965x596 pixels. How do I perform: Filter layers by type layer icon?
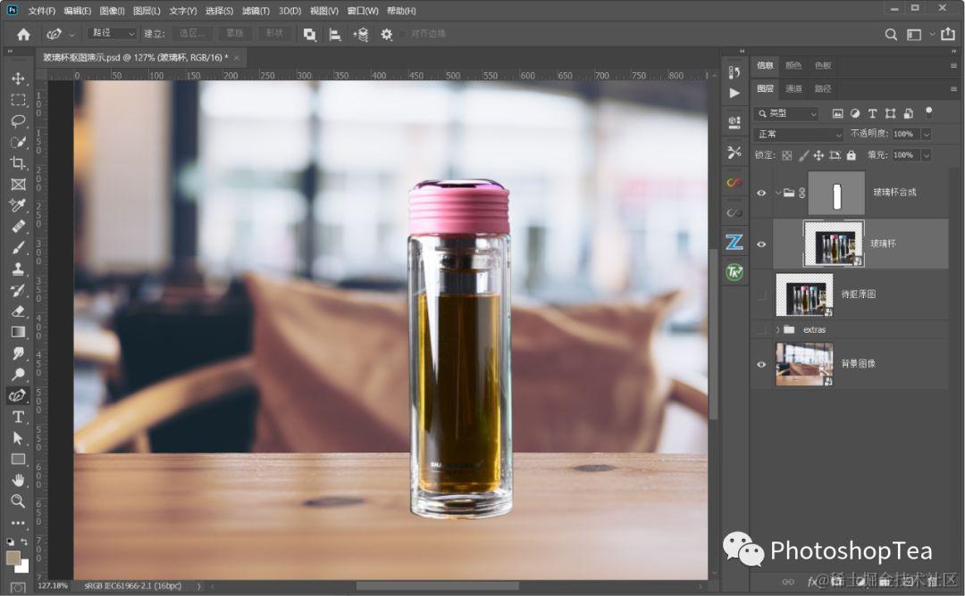click(872, 113)
